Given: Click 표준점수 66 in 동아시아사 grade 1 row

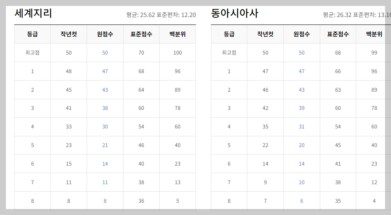Looking at the screenshot, I should [x=338, y=71].
